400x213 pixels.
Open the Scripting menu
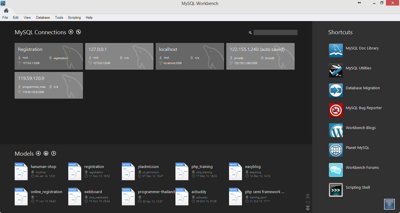[74, 18]
